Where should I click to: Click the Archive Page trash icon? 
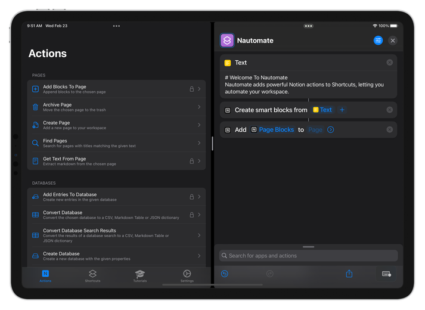35,107
